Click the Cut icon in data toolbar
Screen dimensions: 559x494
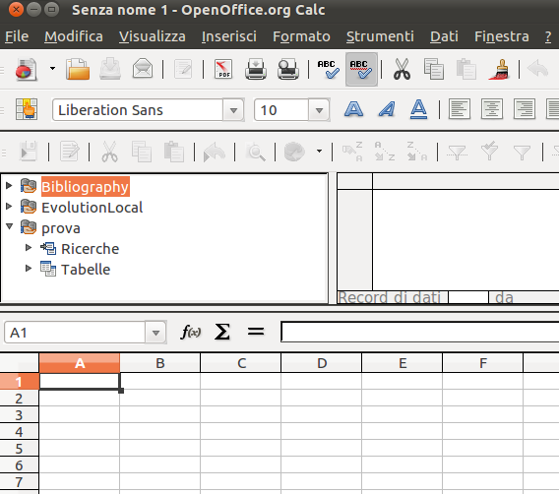point(109,152)
